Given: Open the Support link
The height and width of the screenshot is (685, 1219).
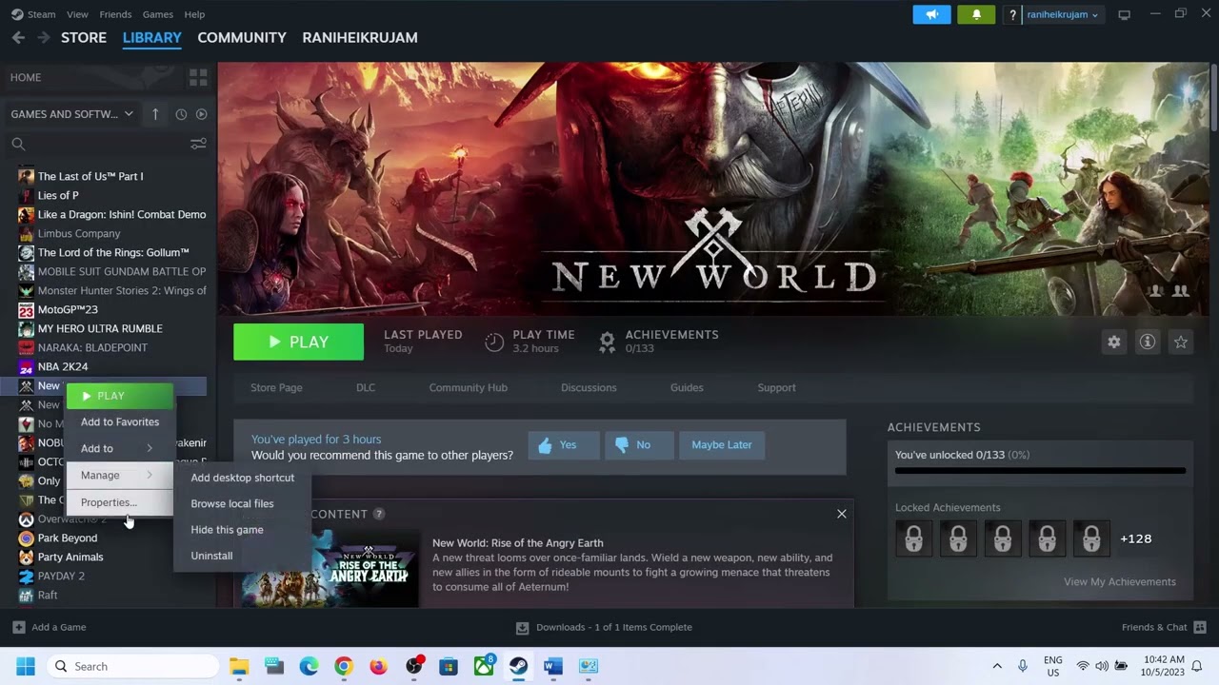Looking at the screenshot, I should click(776, 387).
